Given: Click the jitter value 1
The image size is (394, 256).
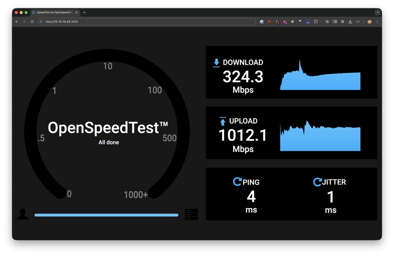Looking at the screenshot, I should pos(331,197).
